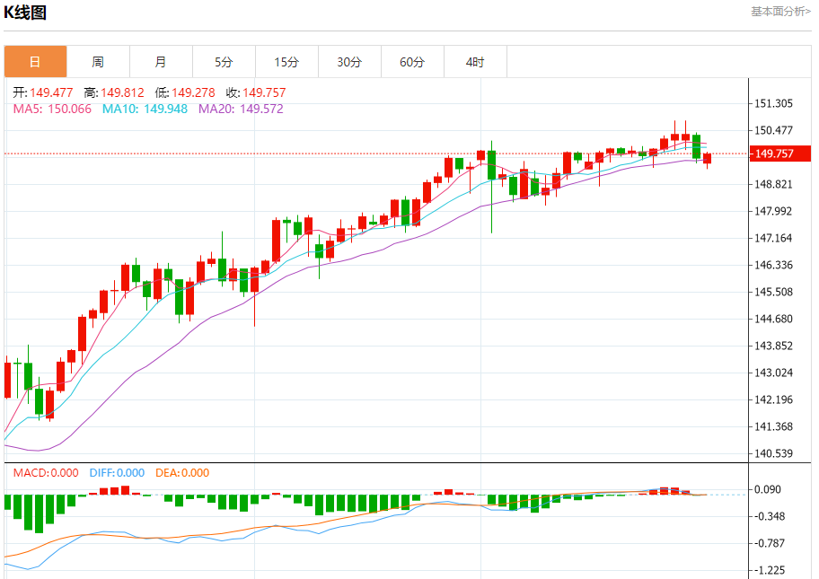Select the 日 daily chart tab
819x579 pixels.
pyautogui.click(x=35, y=62)
